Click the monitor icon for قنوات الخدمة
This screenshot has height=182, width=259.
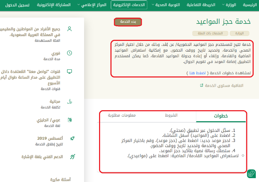[x=69, y=71]
